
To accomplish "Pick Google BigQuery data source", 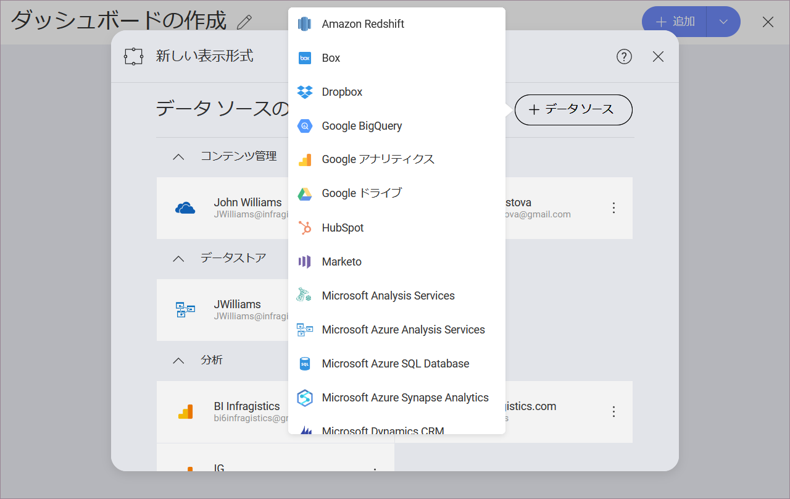I will pos(397,126).
